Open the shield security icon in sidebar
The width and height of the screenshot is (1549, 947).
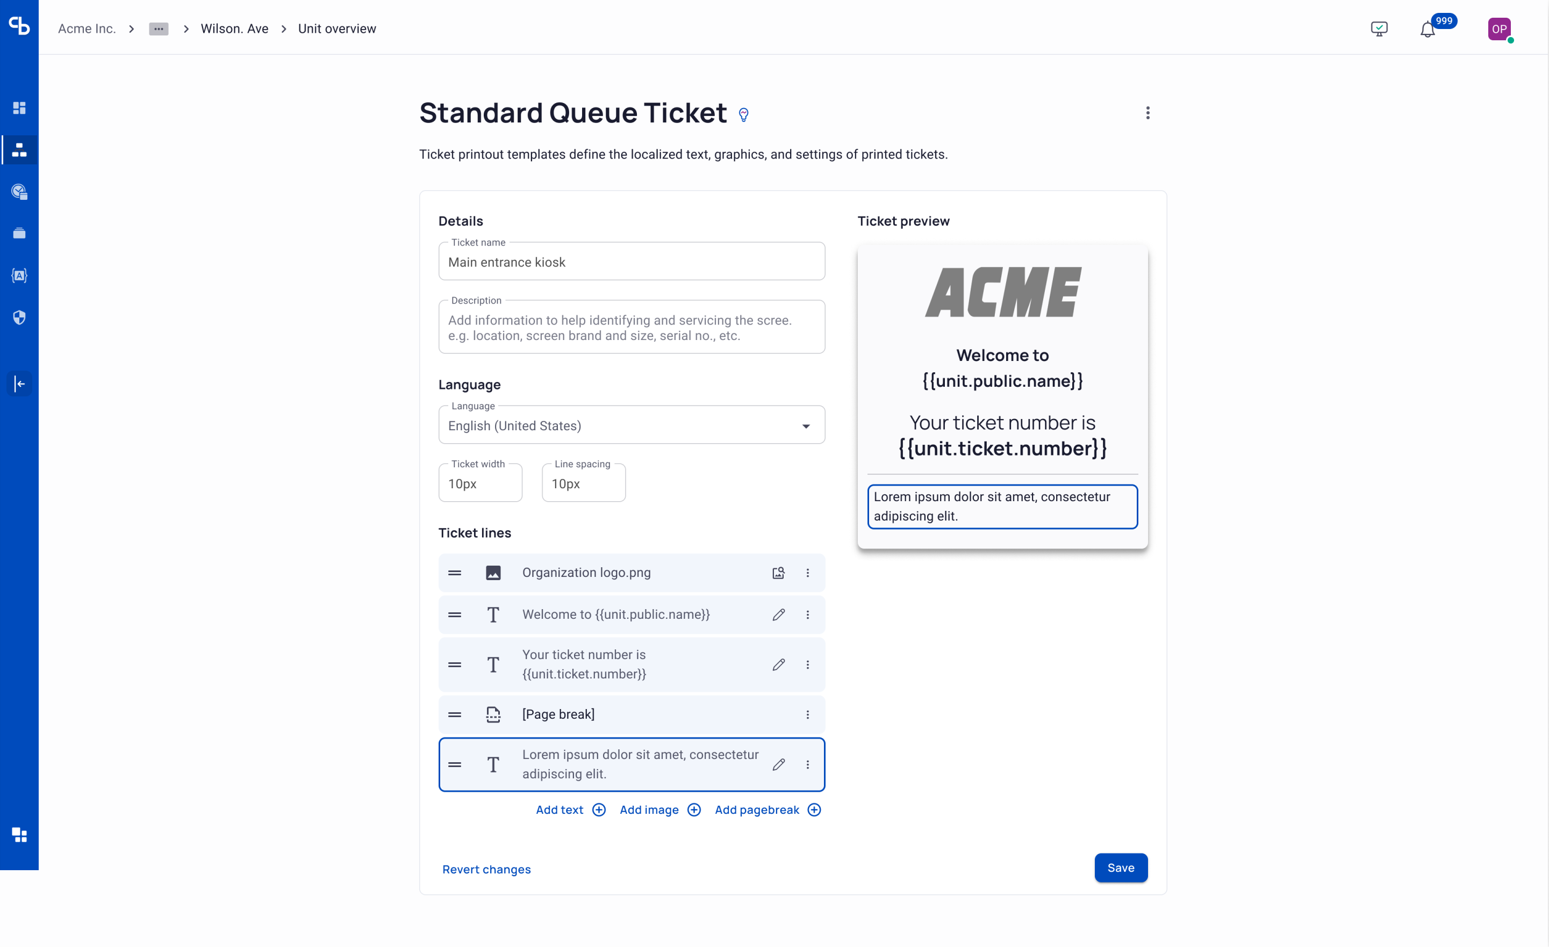pos(19,317)
